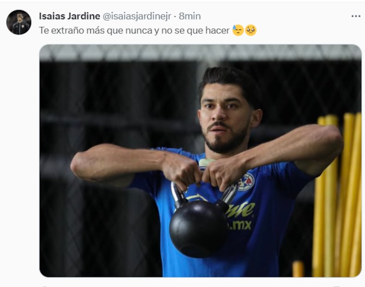Open Isaias Jardine's profile avatar
This screenshot has width=365, height=287.
point(19,22)
